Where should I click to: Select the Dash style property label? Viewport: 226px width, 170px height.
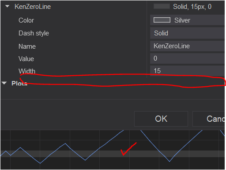(x=34, y=33)
